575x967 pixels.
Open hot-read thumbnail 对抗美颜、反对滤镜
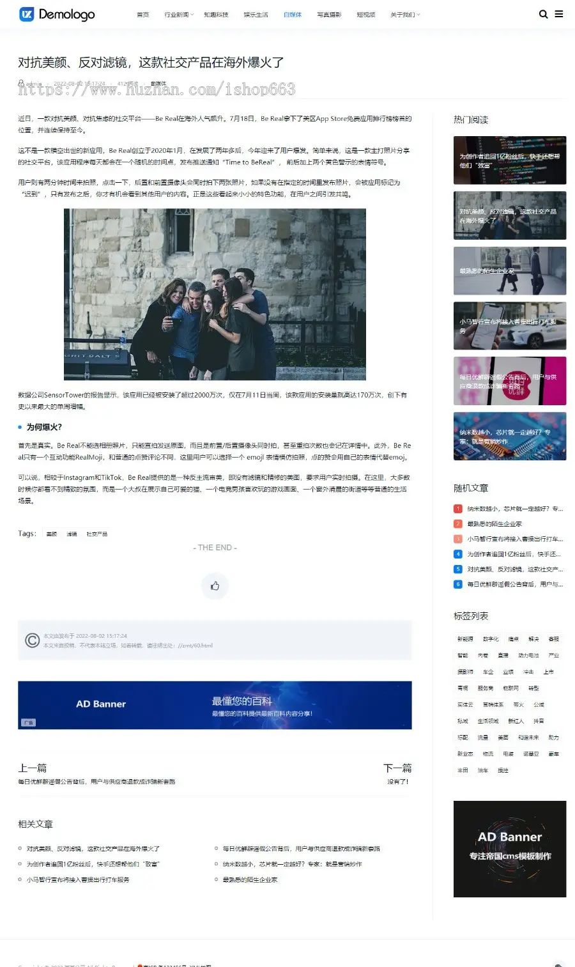tap(510, 215)
